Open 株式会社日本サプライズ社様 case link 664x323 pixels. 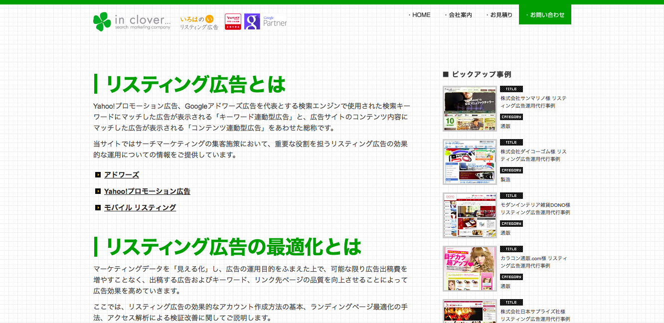pos(535,316)
